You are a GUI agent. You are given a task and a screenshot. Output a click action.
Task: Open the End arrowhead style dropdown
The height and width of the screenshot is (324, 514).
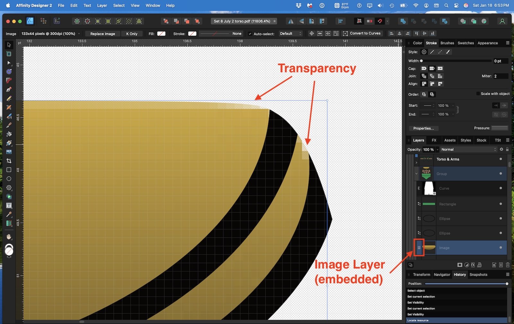(x=428, y=114)
